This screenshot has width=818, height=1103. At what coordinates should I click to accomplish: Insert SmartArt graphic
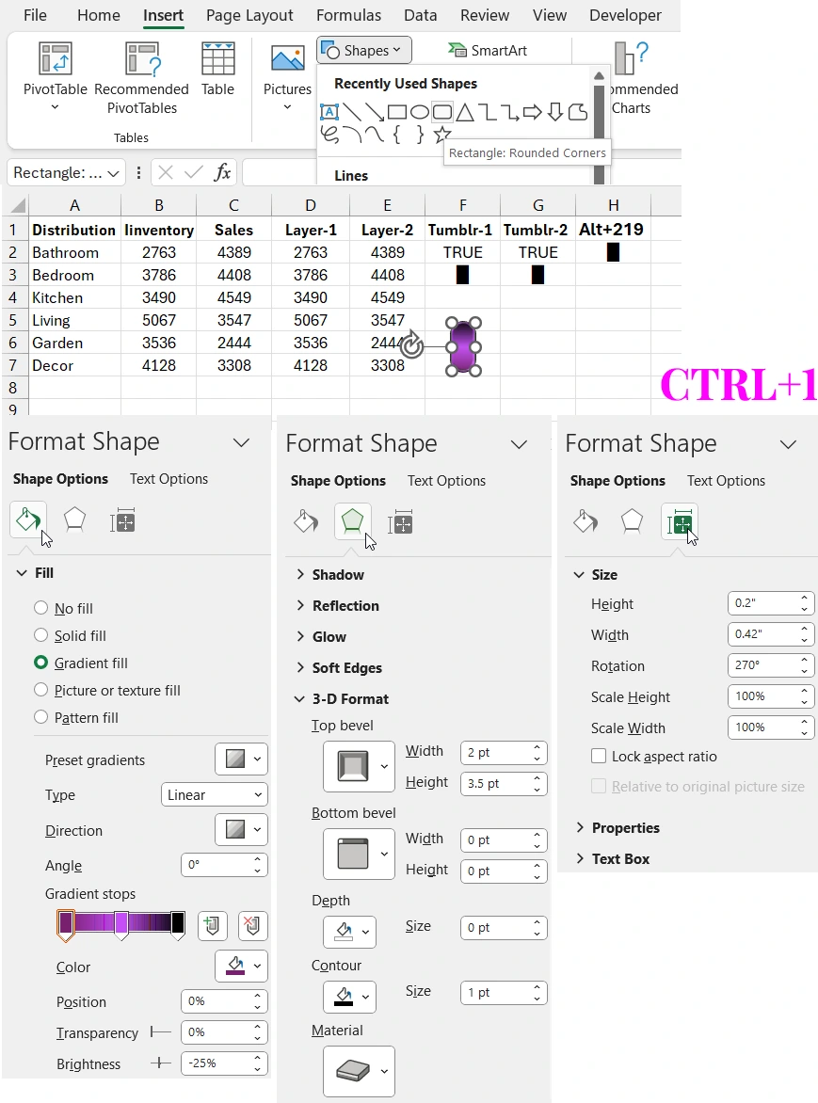[489, 49]
